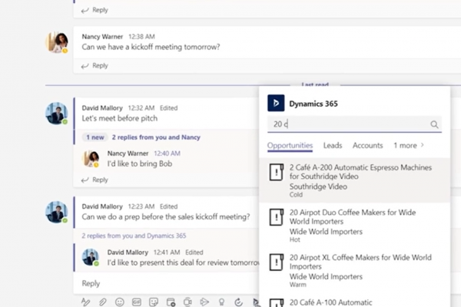Click icon beside Airpot Duo opportunity
Screen dimensions: 461x307
pos(277,217)
